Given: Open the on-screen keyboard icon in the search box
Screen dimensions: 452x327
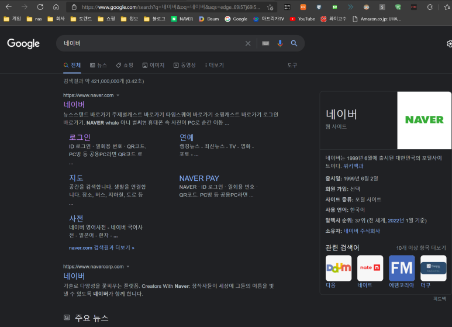Looking at the screenshot, I should [265, 43].
